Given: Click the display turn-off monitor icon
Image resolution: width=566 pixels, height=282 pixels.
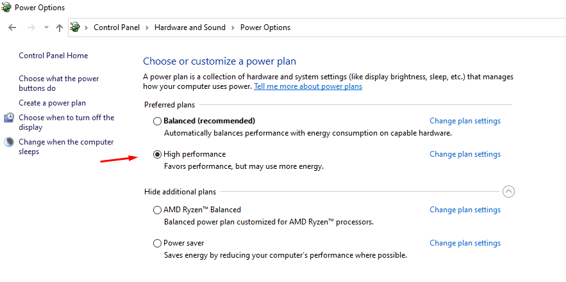Looking at the screenshot, I should [x=10, y=118].
